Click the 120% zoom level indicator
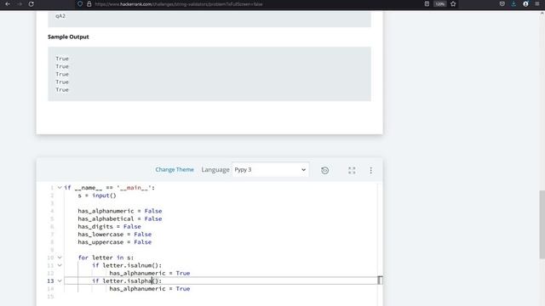545x306 pixels. 440,4
